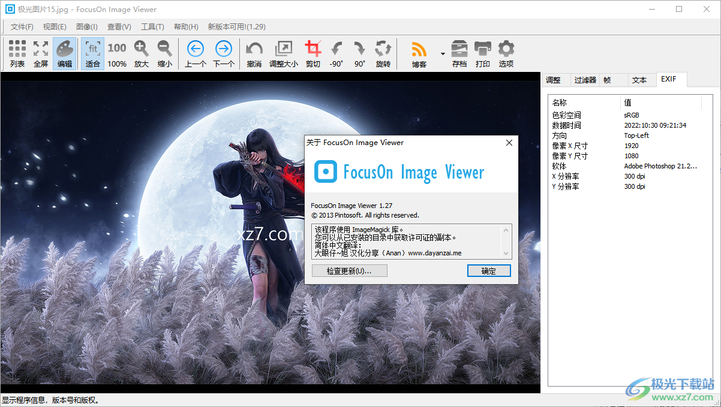Open the 列表 list view

click(x=17, y=54)
